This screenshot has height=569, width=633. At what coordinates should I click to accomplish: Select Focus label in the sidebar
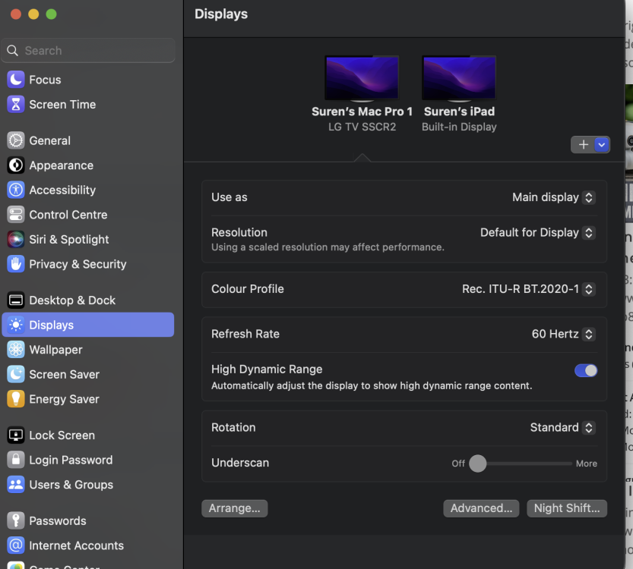coord(46,80)
